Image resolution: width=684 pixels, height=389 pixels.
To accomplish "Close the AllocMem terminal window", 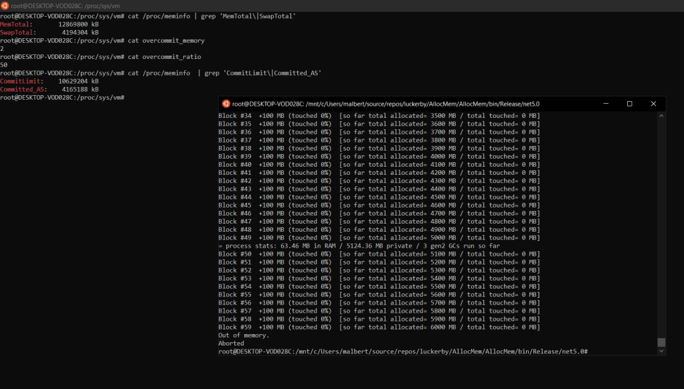I will [x=653, y=104].
